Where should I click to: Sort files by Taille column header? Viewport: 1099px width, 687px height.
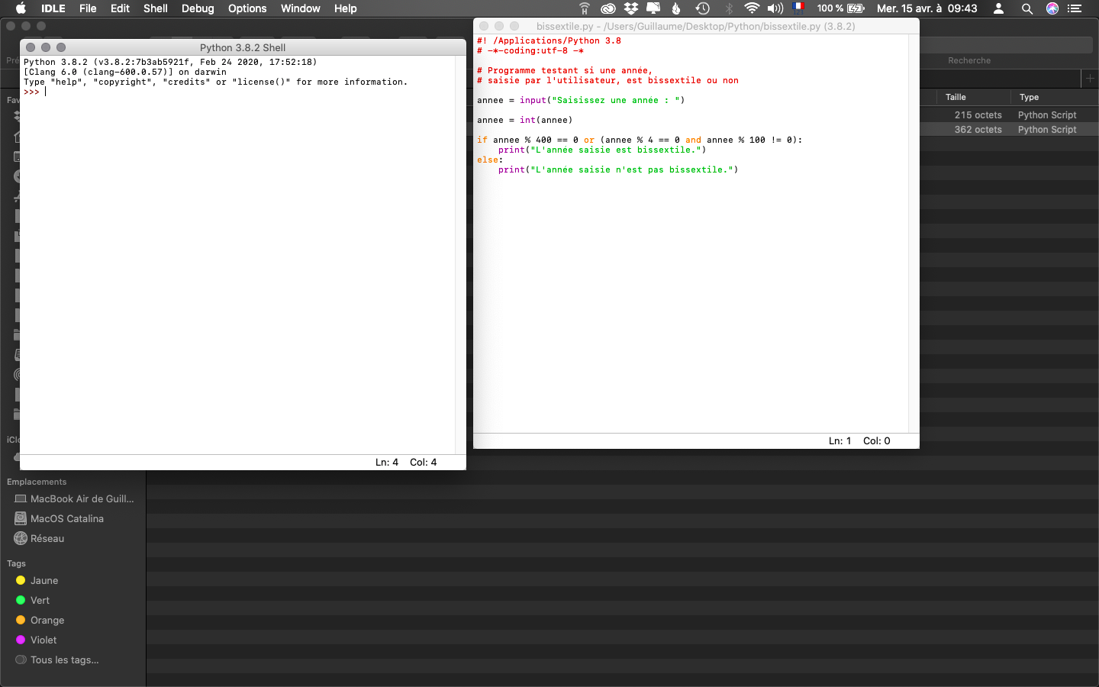tap(956, 97)
